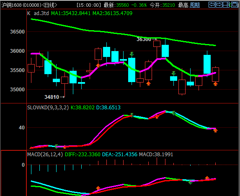Click the 36300 high price marker
Image resolution: width=240 pixels, height=196 pixels.
[x=147, y=39]
